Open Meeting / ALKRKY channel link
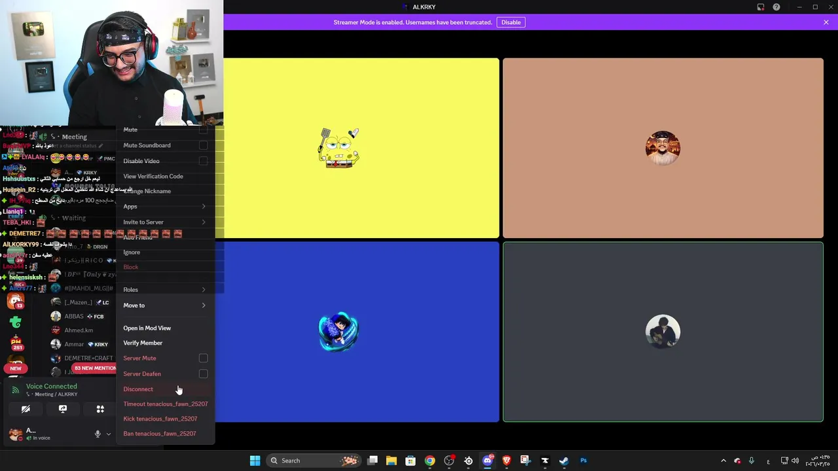The width and height of the screenshot is (838, 471). coord(56,394)
